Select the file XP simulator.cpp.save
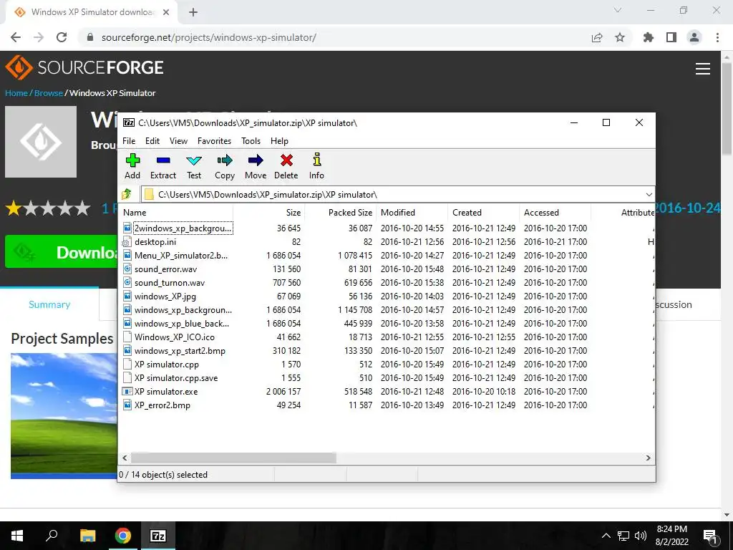Screen dimensions: 733x550 coord(176,378)
